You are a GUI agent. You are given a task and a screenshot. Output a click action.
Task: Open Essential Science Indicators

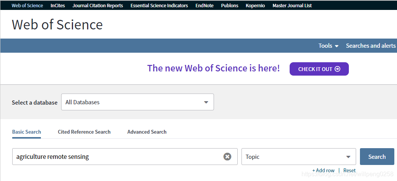click(x=159, y=6)
